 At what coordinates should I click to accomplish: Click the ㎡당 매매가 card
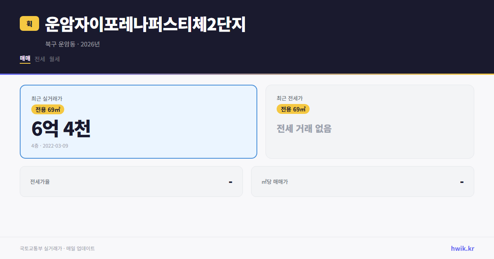362,181
